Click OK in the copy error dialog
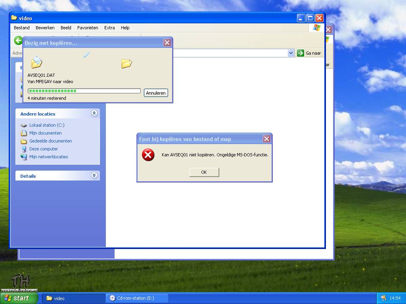 (204, 172)
